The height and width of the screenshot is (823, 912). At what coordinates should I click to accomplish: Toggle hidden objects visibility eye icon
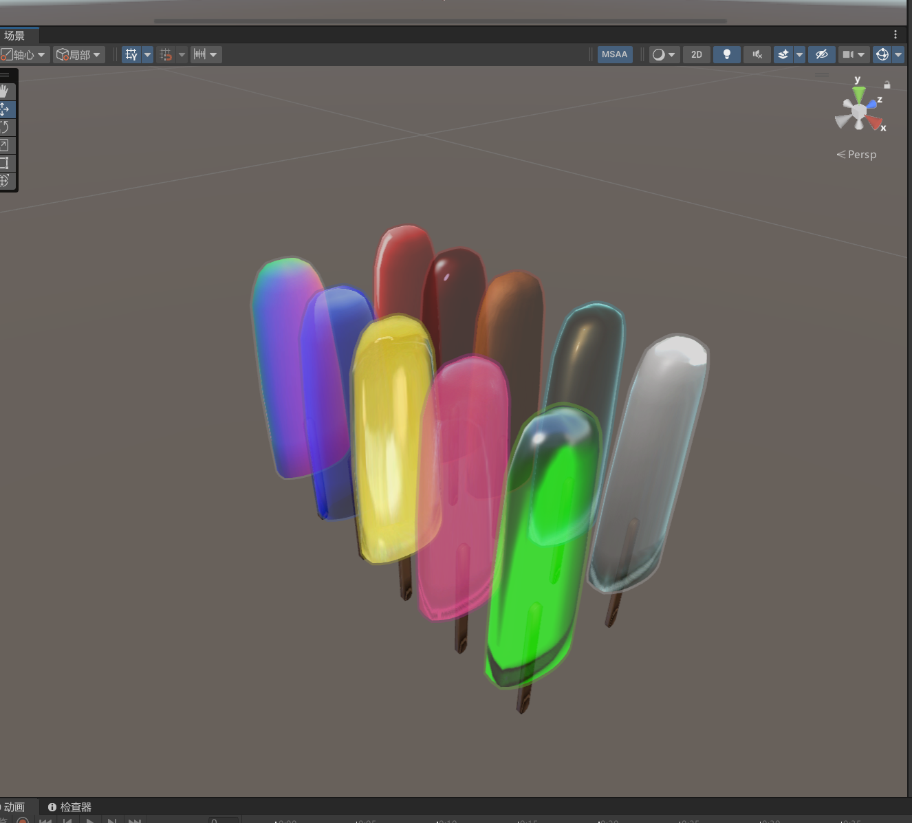pos(822,54)
